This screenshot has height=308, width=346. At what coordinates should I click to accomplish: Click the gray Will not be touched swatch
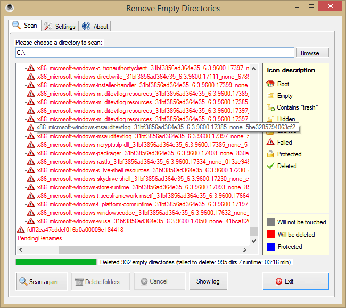(271, 222)
